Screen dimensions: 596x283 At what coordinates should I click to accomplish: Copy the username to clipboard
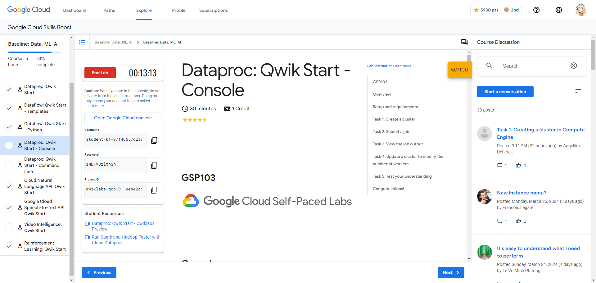pyautogui.click(x=154, y=140)
